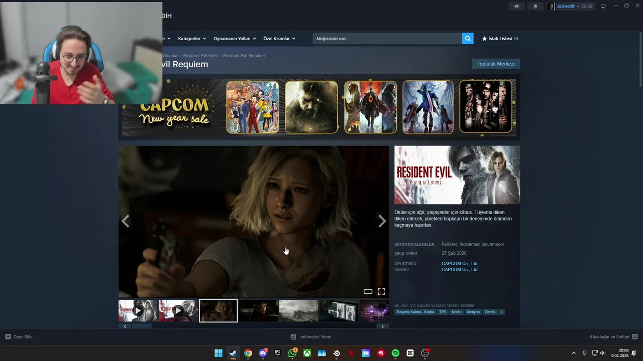Select the TPS tag
The width and height of the screenshot is (643, 361).
(x=443, y=312)
